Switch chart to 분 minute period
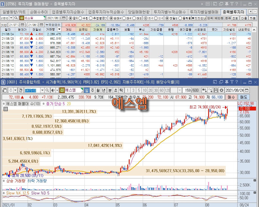Image resolution: width=259 pixels, height=207 pixels. click(110, 90)
